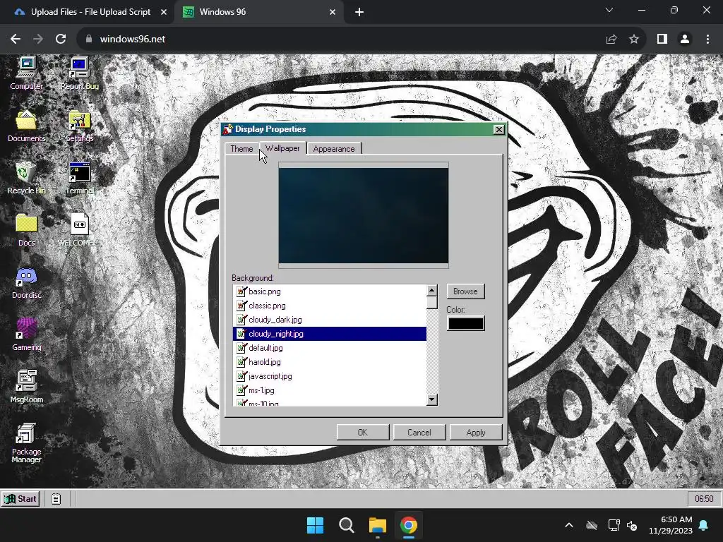723x542 pixels.
Task: Click OK in Display Properties
Action: pos(363,433)
